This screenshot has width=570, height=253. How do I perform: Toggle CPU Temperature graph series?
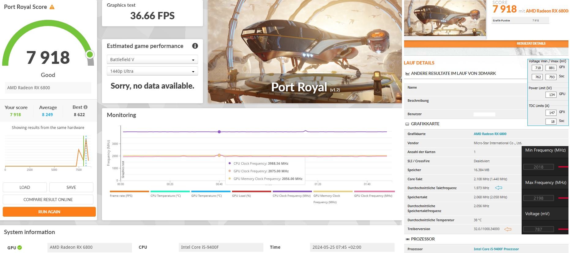[x=170, y=194]
